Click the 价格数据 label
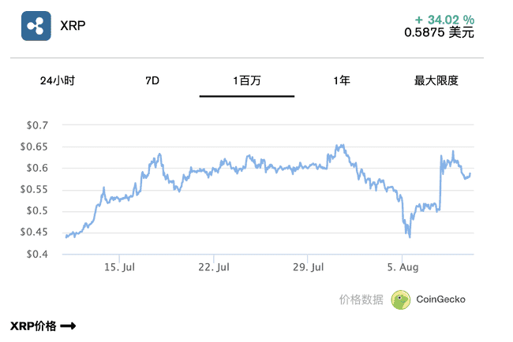This screenshot has width=513, height=342. click(361, 299)
